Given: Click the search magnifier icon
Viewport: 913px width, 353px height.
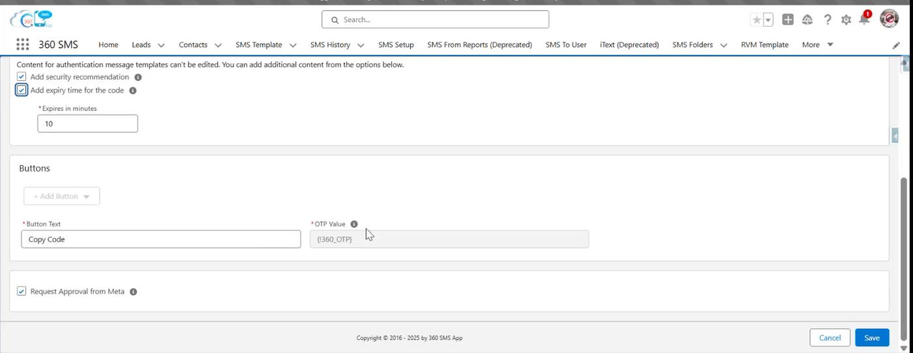Looking at the screenshot, I should (x=335, y=20).
